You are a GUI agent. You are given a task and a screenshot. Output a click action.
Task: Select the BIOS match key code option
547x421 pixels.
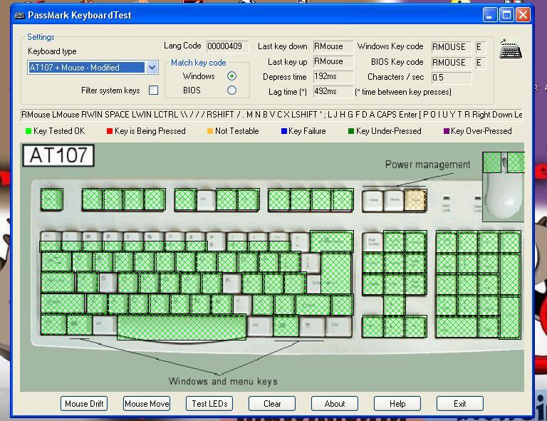click(231, 90)
